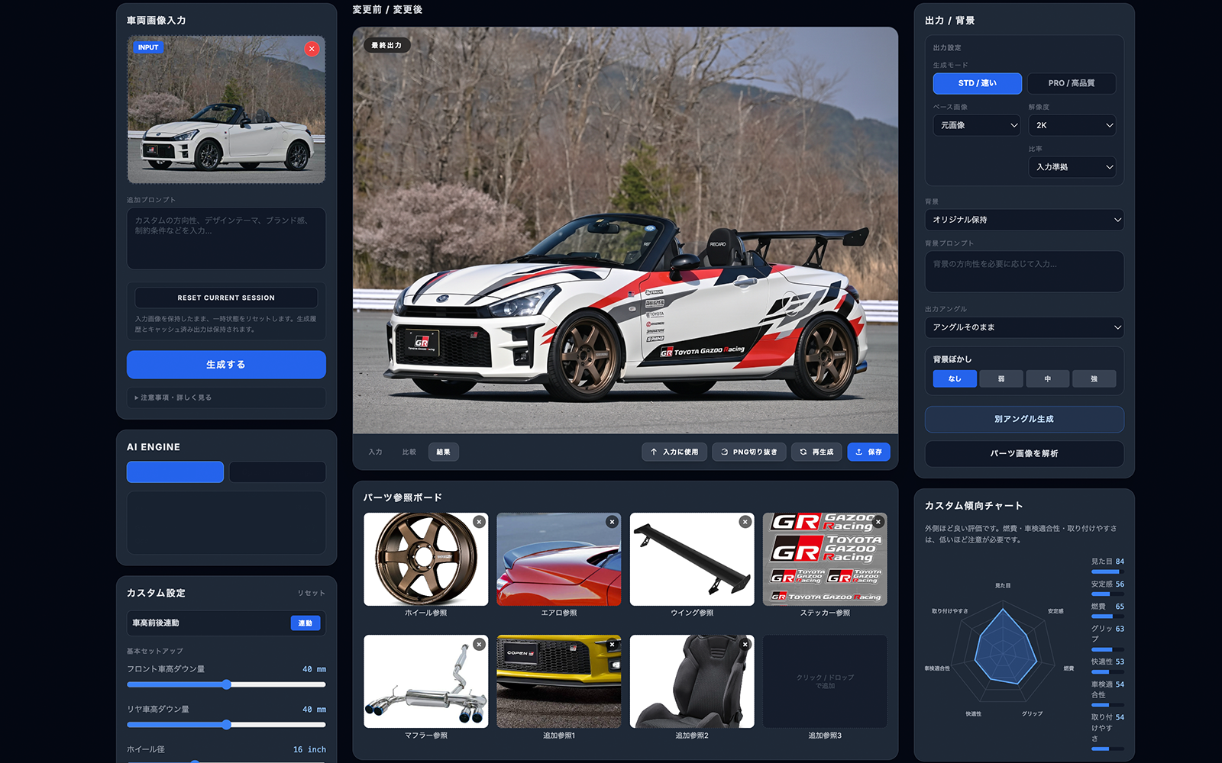Viewport: 1222px width, 763px height.
Task: Switch to the 比較 compare tab
Action: pyautogui.click(x=409, y=452)
